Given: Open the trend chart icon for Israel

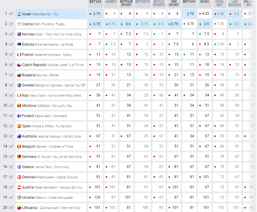Looking at the screenshot, I should click(11, 14).
